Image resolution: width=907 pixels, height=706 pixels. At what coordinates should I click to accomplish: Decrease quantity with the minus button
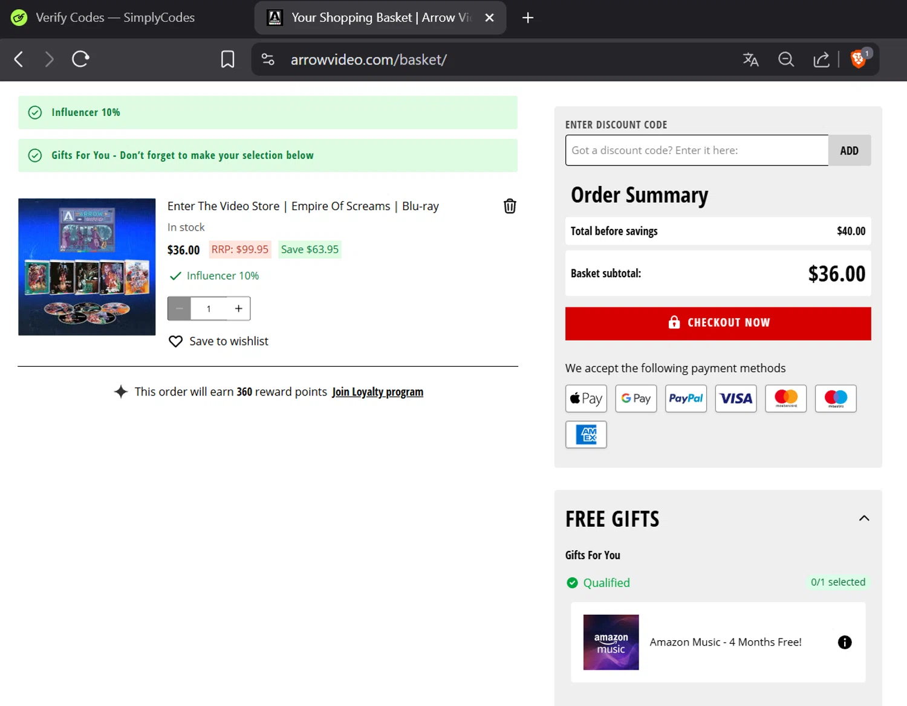pos(180,309)
